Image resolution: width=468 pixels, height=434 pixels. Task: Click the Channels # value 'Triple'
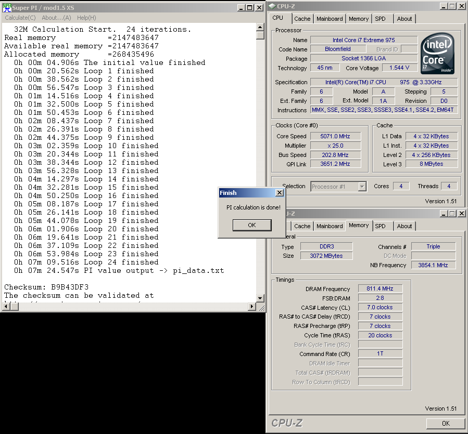pos(433,246)
